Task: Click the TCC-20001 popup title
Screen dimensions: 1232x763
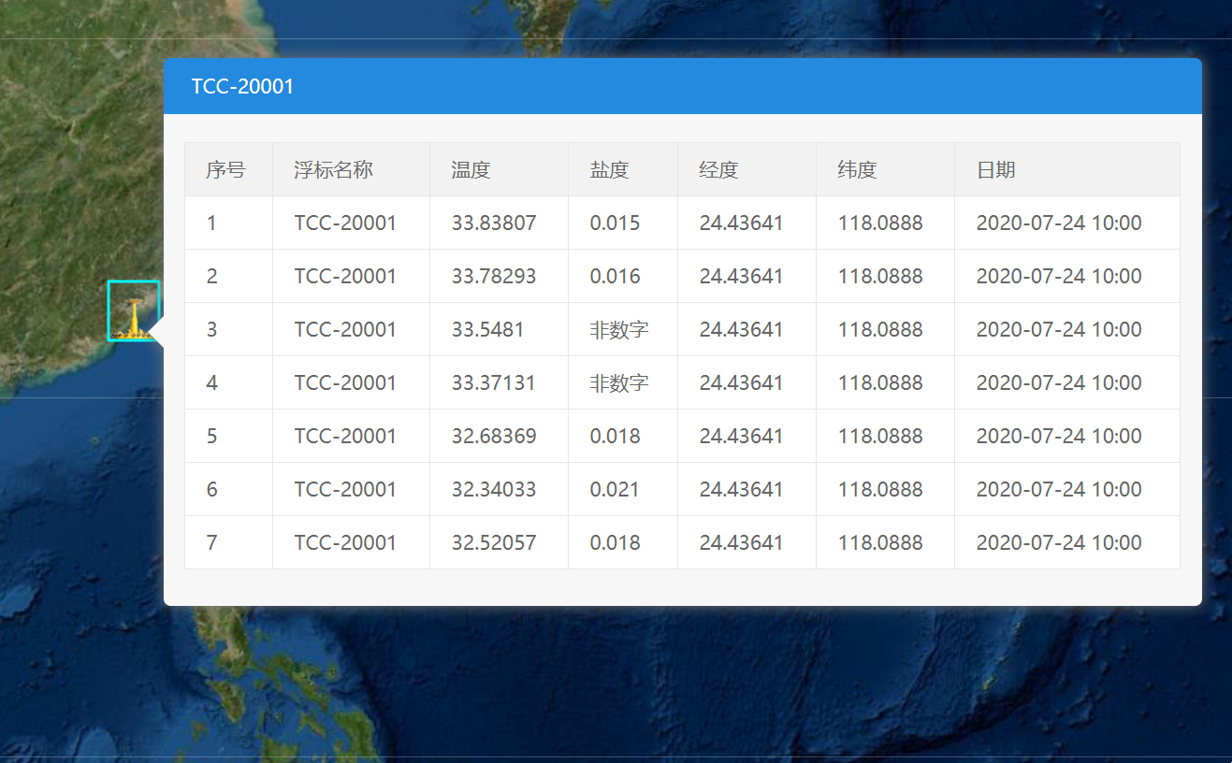Action: (x=242, y=87)
